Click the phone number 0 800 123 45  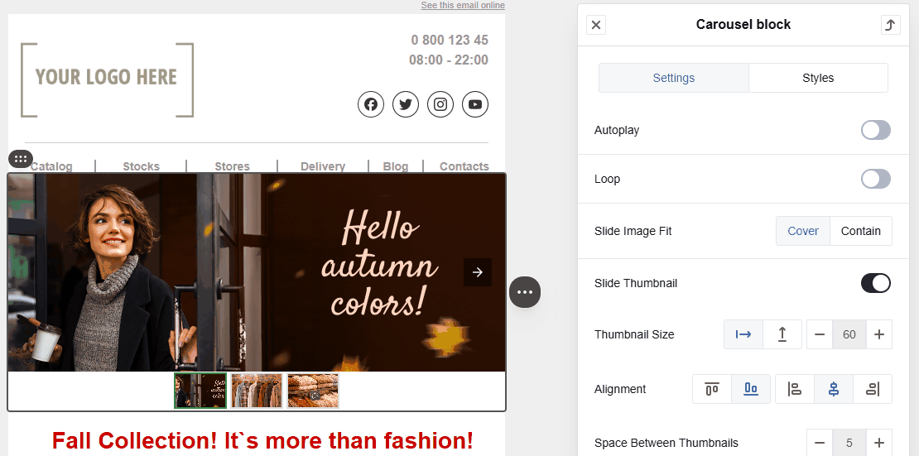450,40
